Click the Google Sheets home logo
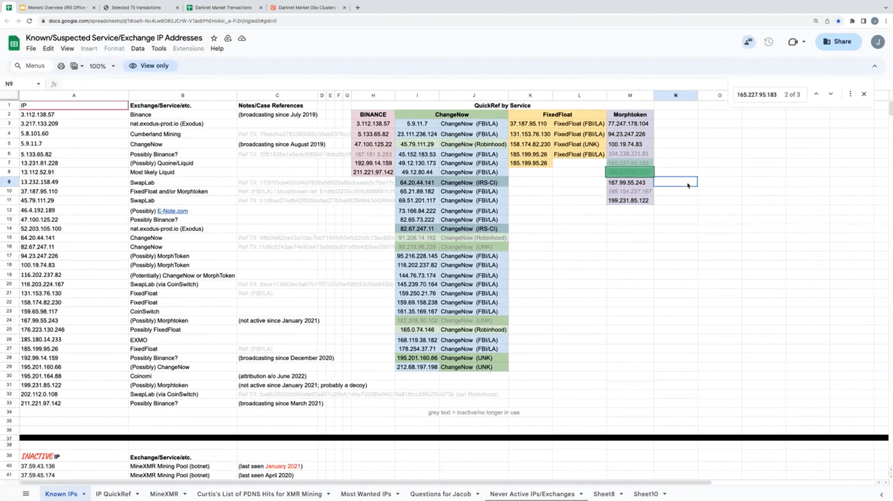The image size is (893, 501). (x=13, y=43)
